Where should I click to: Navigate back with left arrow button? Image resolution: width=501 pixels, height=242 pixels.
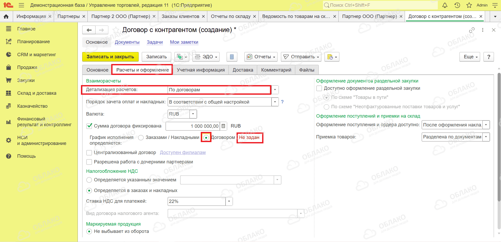point(89,30)
